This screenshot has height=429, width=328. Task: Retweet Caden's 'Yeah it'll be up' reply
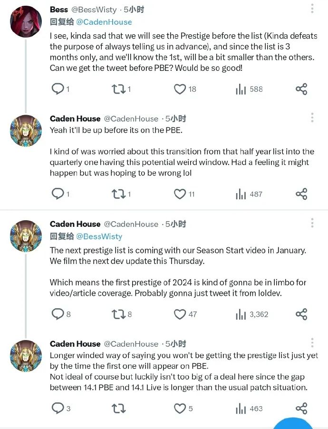118,194
